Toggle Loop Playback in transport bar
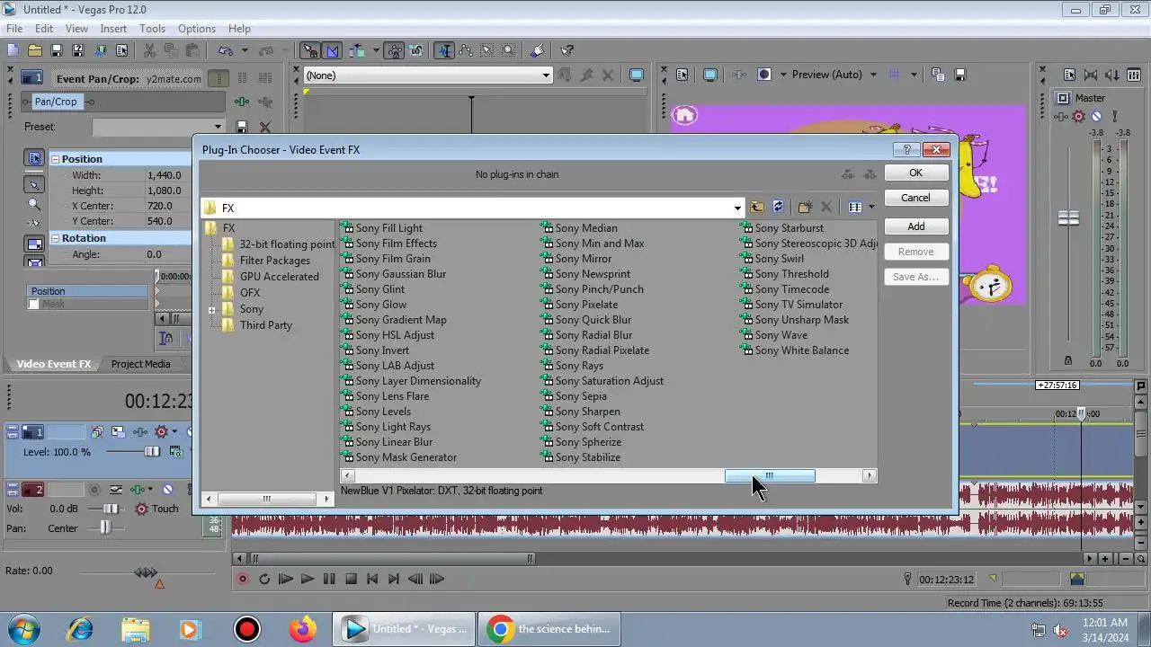Image resolution: width=1151 pixels, height=647 pixels. [264, 580]
